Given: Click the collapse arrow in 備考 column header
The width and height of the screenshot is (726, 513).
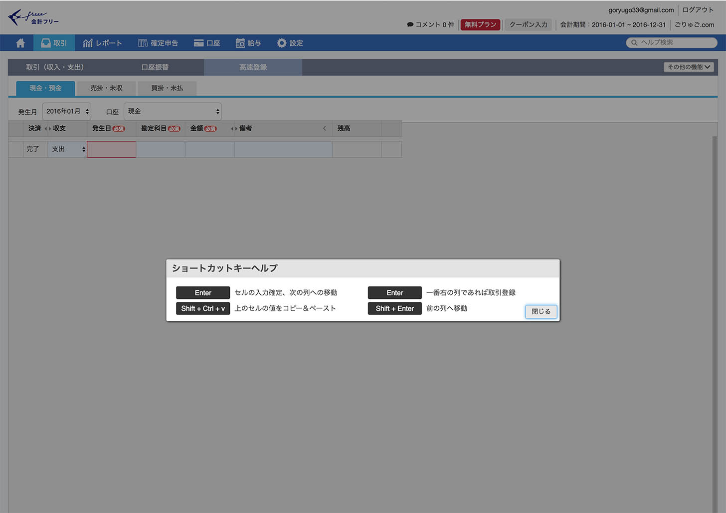Looking at the screenshot, I should coord(325,128).
